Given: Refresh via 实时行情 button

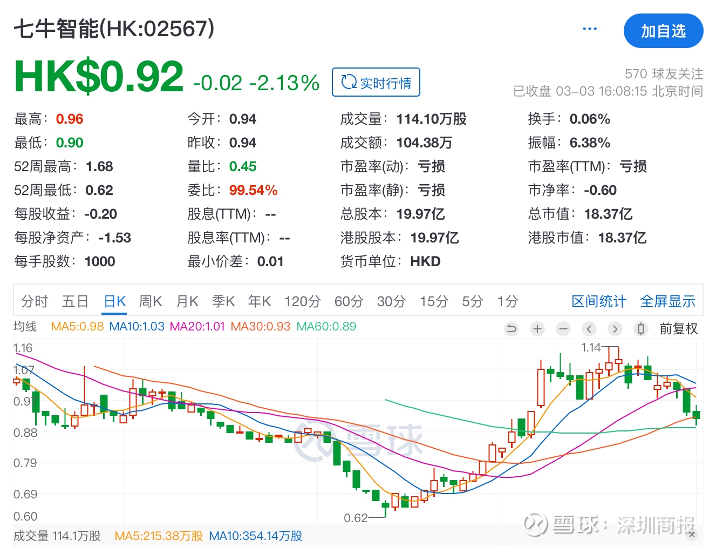Looking at the screenshot, I should click(376, 83).
